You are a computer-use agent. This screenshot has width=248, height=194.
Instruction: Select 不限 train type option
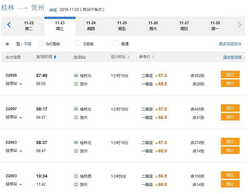click(28, 44)
